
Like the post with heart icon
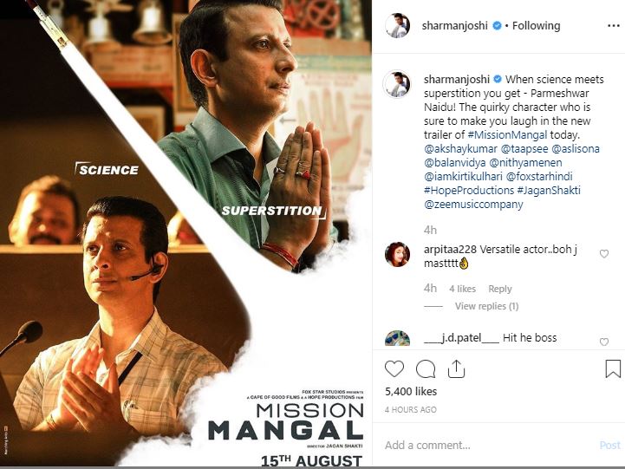click(394, 368)
